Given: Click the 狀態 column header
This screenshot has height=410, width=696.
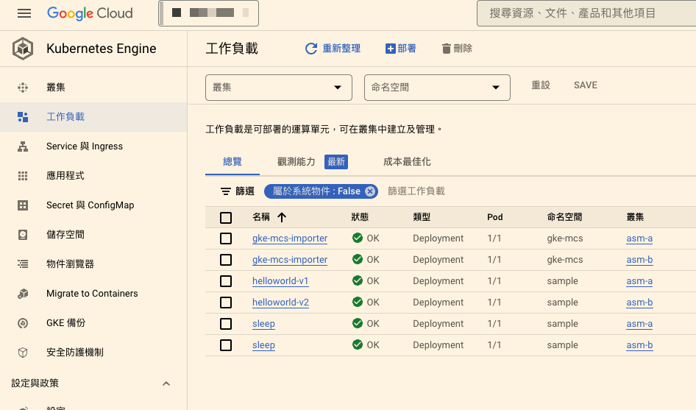Looking at the screenshot, I should (x=360, y=216).
